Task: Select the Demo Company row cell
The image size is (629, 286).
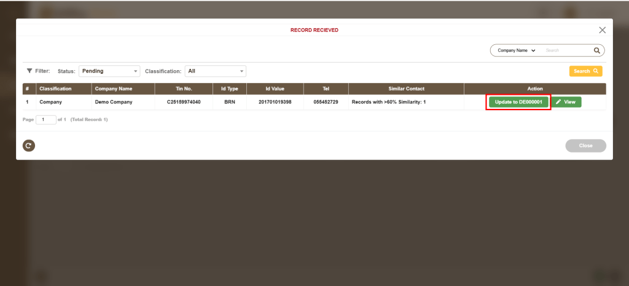Action: click(x=114, y=102)
